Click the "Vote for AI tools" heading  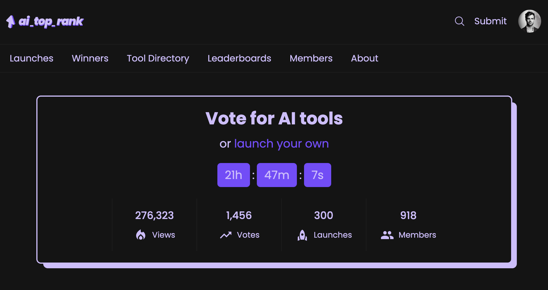pos(274,118)
